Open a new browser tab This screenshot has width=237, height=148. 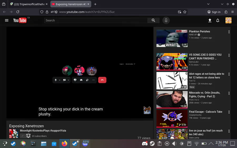pos(95,4)
